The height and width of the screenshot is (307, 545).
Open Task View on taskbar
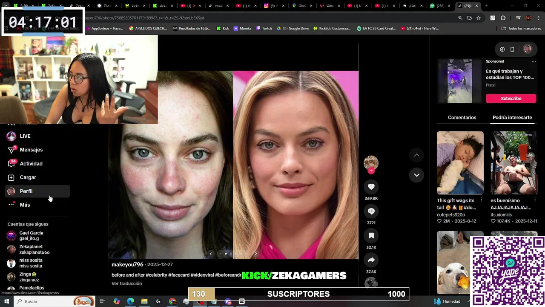[x=102, y=301]
